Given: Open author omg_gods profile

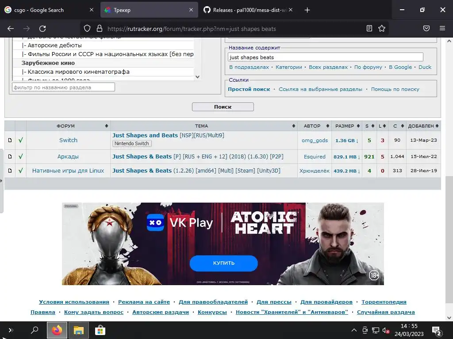Looking at the screenshot, I should [x=315, y=140].
